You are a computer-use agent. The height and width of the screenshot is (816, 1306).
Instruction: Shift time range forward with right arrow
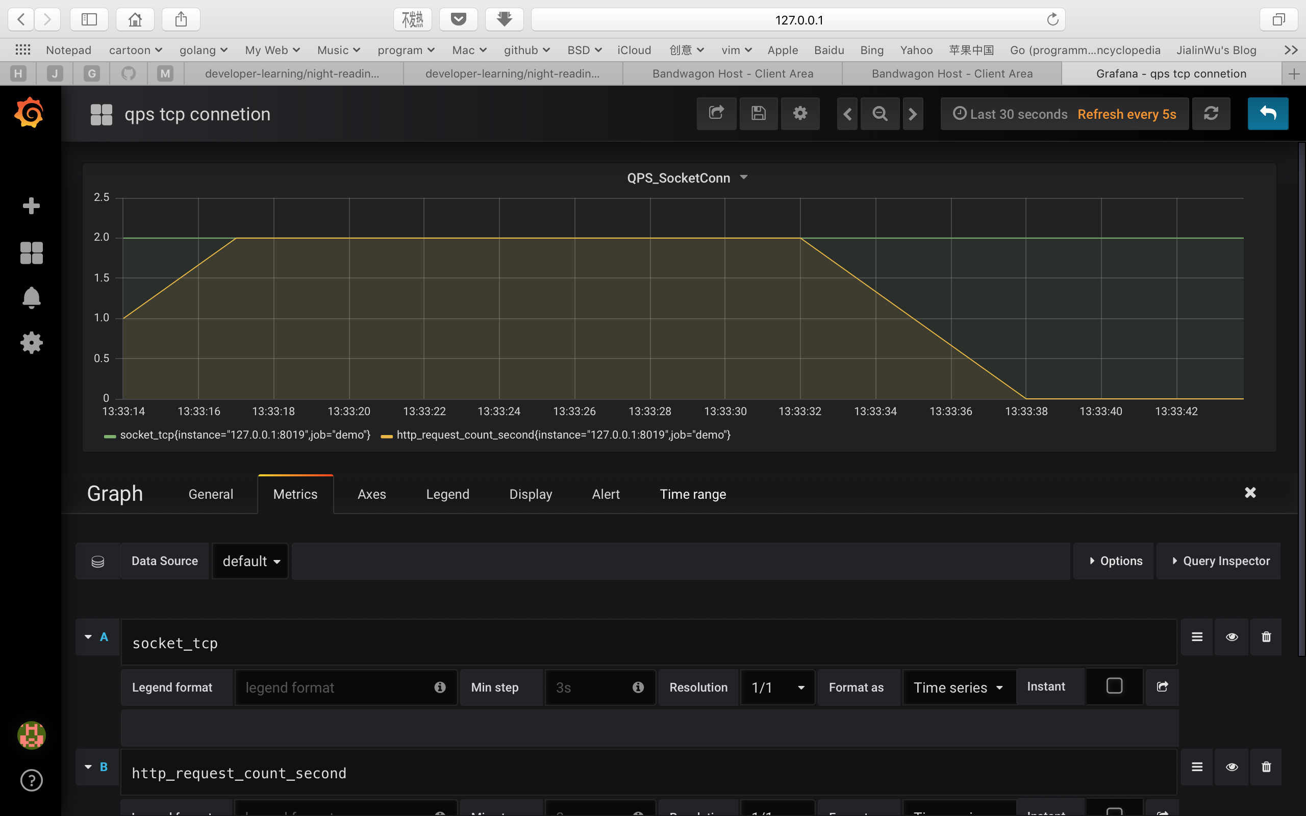click(x=913, y=114)
